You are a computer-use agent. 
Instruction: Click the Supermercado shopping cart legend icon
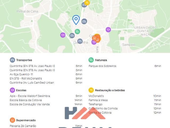coord(12,120)
